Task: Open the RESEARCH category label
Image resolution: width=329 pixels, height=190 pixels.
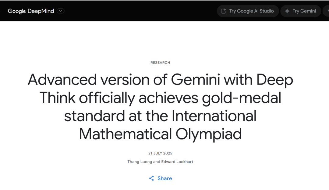Action: (x=160, y=63)
